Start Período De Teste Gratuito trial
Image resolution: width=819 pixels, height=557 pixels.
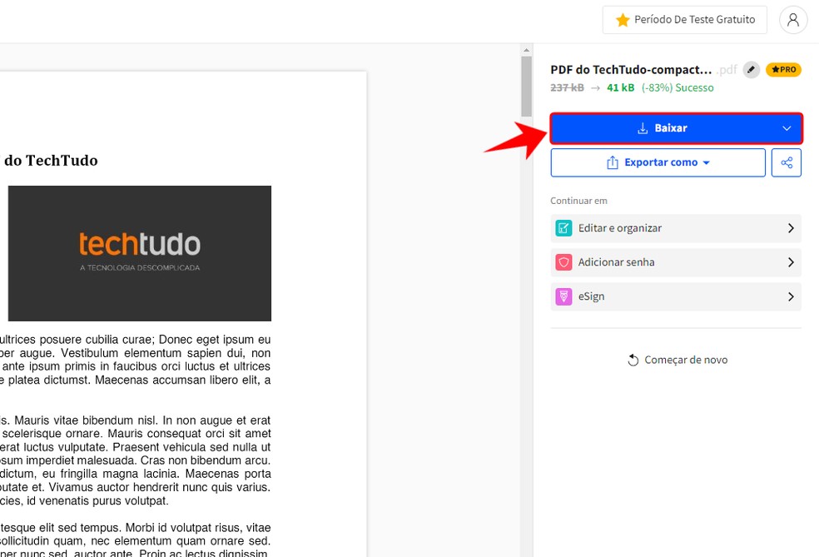click(x=684, y=20)
